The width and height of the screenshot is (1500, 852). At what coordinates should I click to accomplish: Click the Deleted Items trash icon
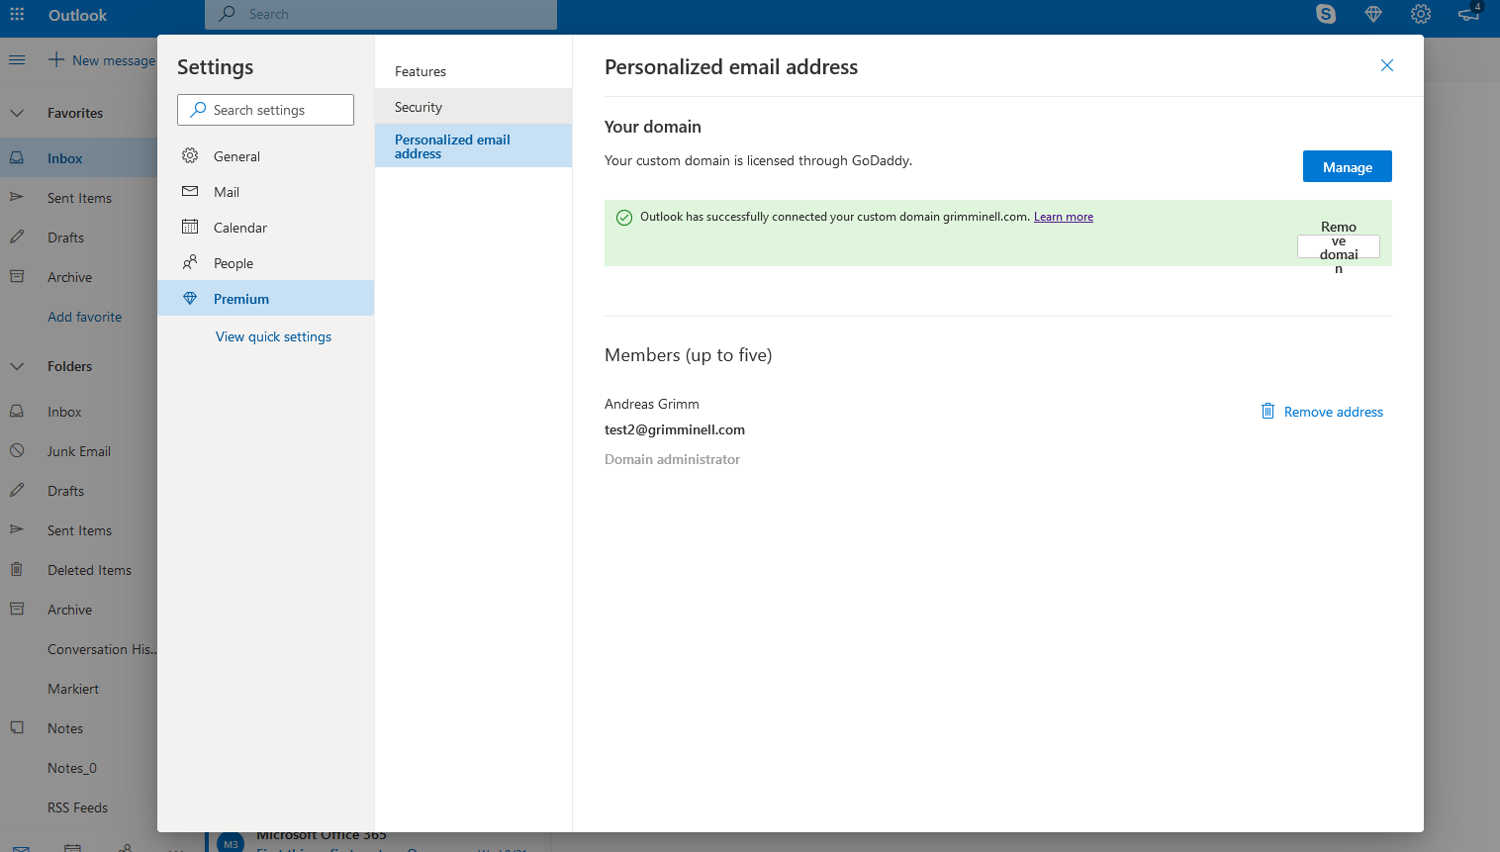point(17,569)
